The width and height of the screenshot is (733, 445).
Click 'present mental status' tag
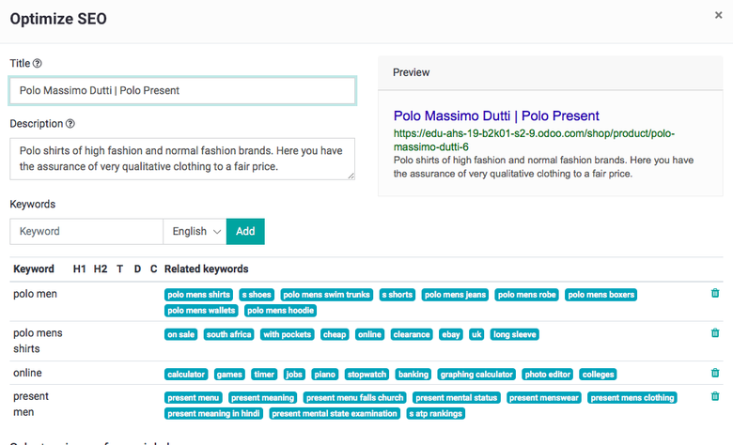coord(457,398)
